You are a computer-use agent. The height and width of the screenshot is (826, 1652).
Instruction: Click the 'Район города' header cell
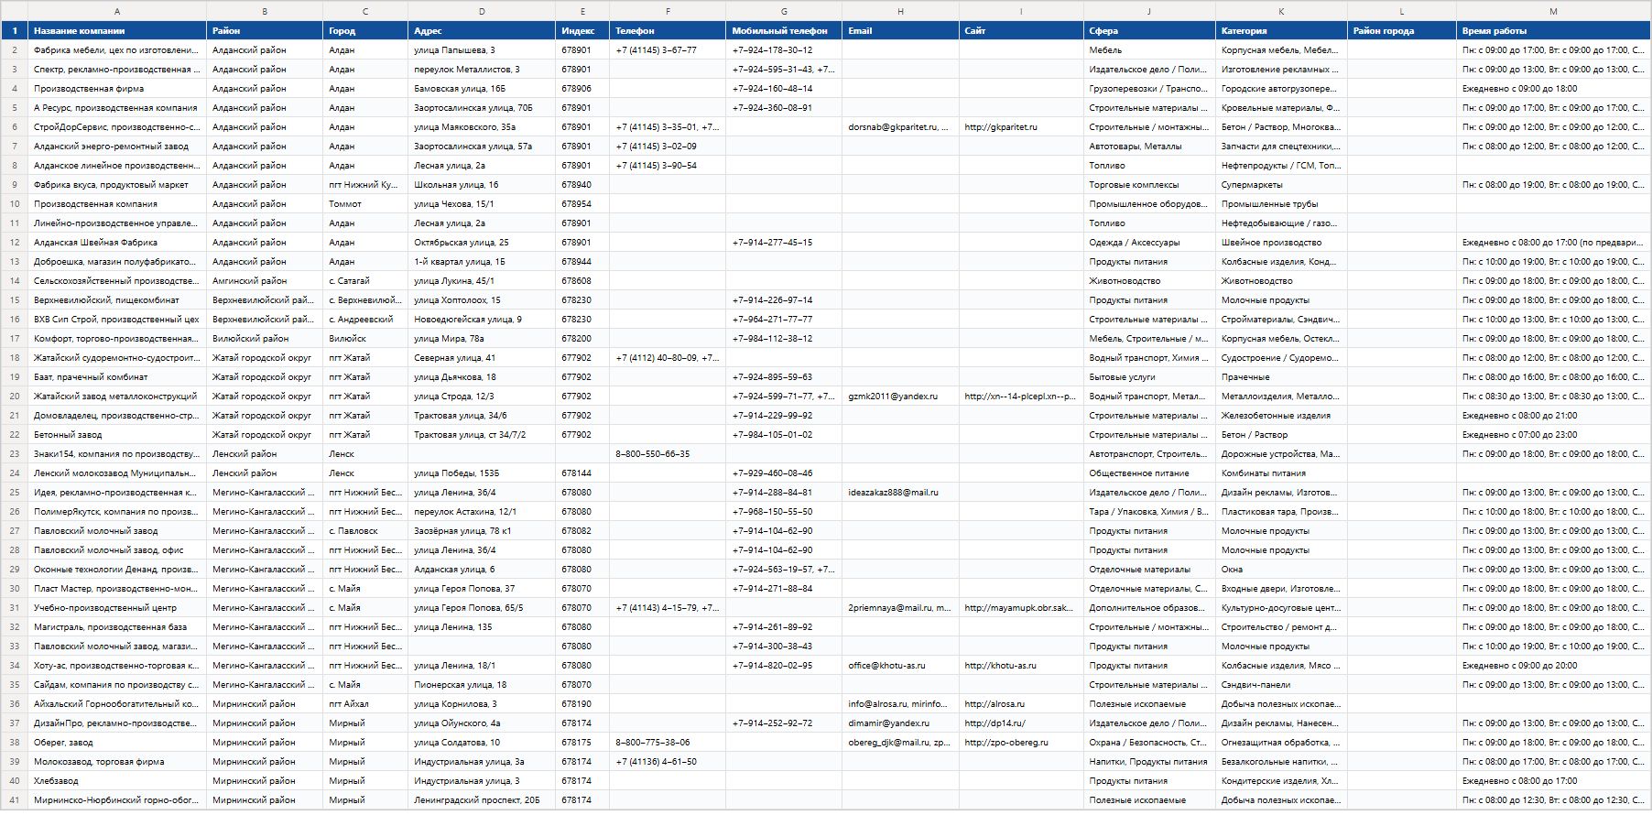pyautogui.click(x=1402, y=31)
